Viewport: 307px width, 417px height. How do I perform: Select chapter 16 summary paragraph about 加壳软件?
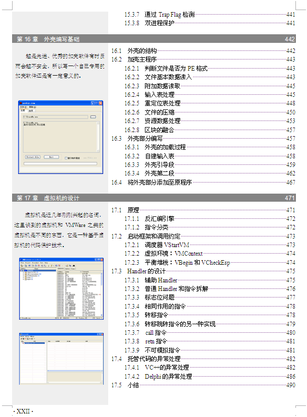click(60, 66)
